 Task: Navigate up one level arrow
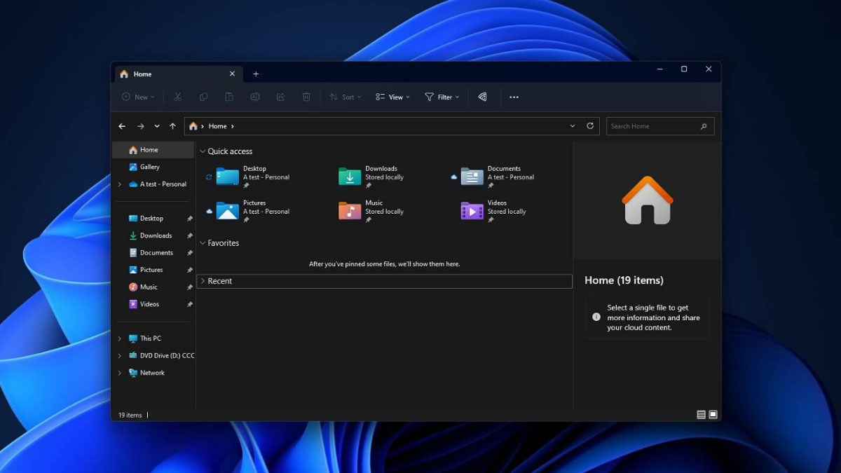[172, 126]
